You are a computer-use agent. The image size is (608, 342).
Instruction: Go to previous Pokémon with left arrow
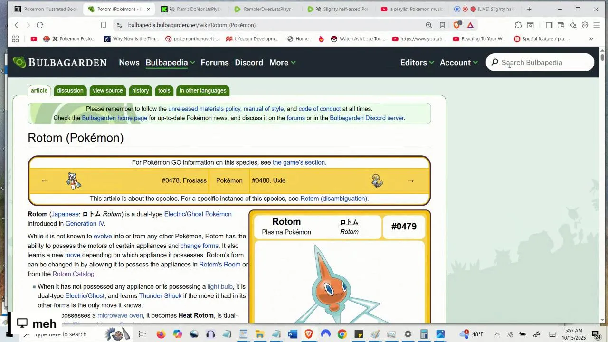point(45,181)
